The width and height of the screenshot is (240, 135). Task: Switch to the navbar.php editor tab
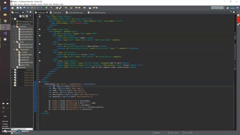click(x=57, y=13)
